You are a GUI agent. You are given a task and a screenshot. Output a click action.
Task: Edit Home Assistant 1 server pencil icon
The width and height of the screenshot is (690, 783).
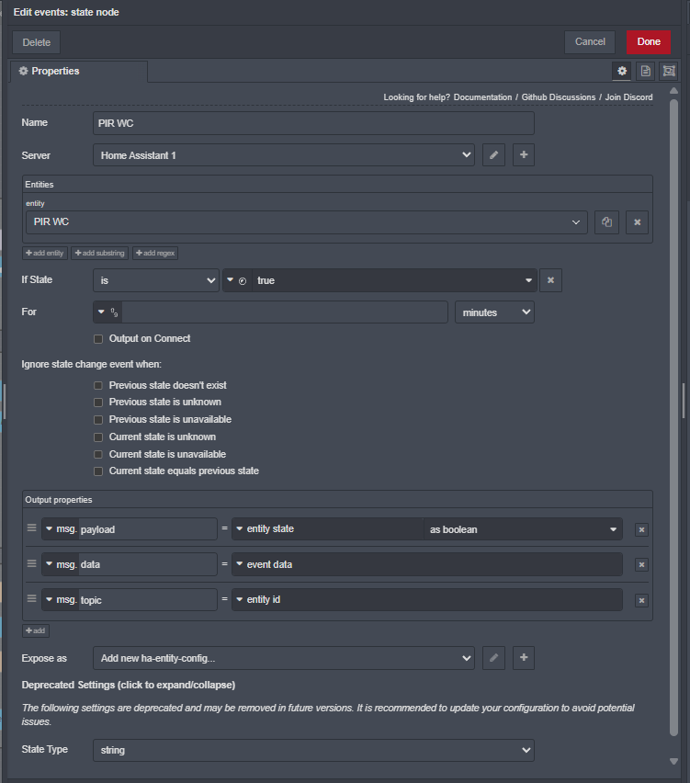point(493,154)
